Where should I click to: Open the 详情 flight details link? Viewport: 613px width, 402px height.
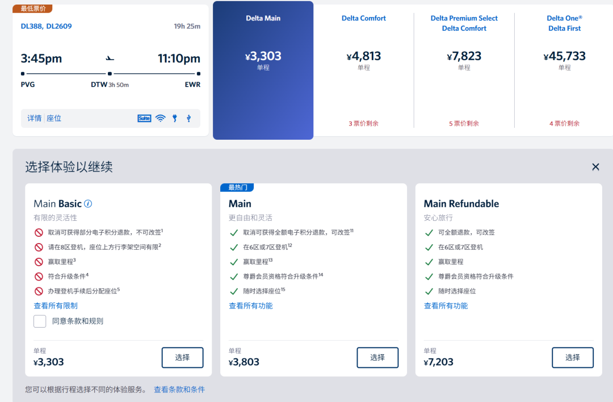pyautogui.click(x=35, y=118)
